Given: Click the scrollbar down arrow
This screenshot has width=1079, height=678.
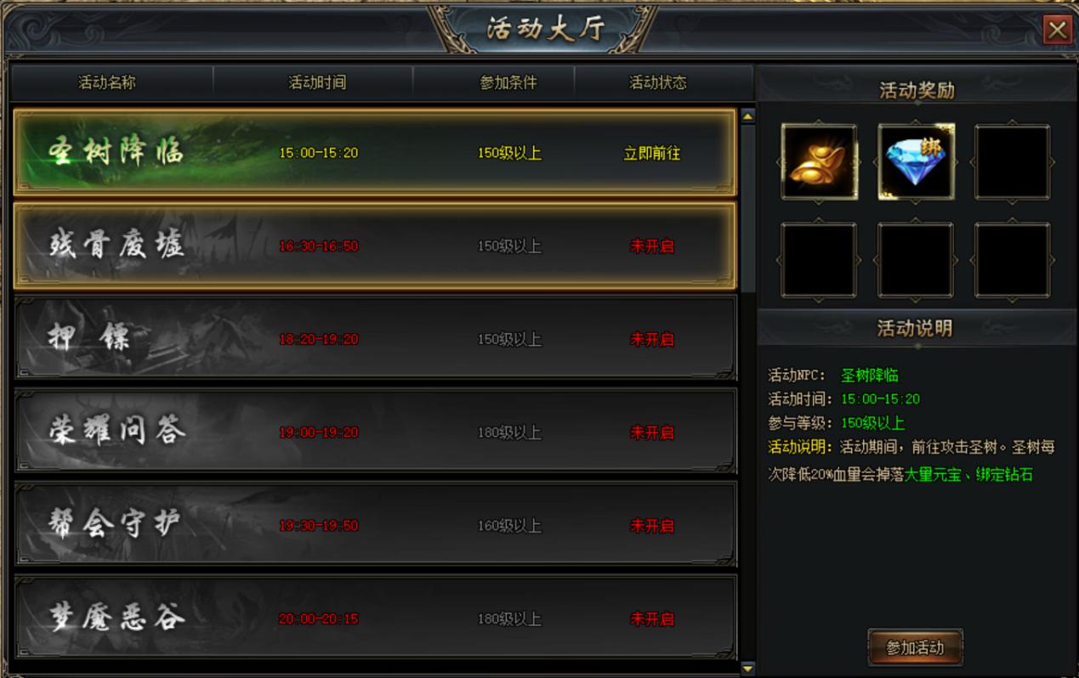Looking at the screenshot, I should [748, 669].
